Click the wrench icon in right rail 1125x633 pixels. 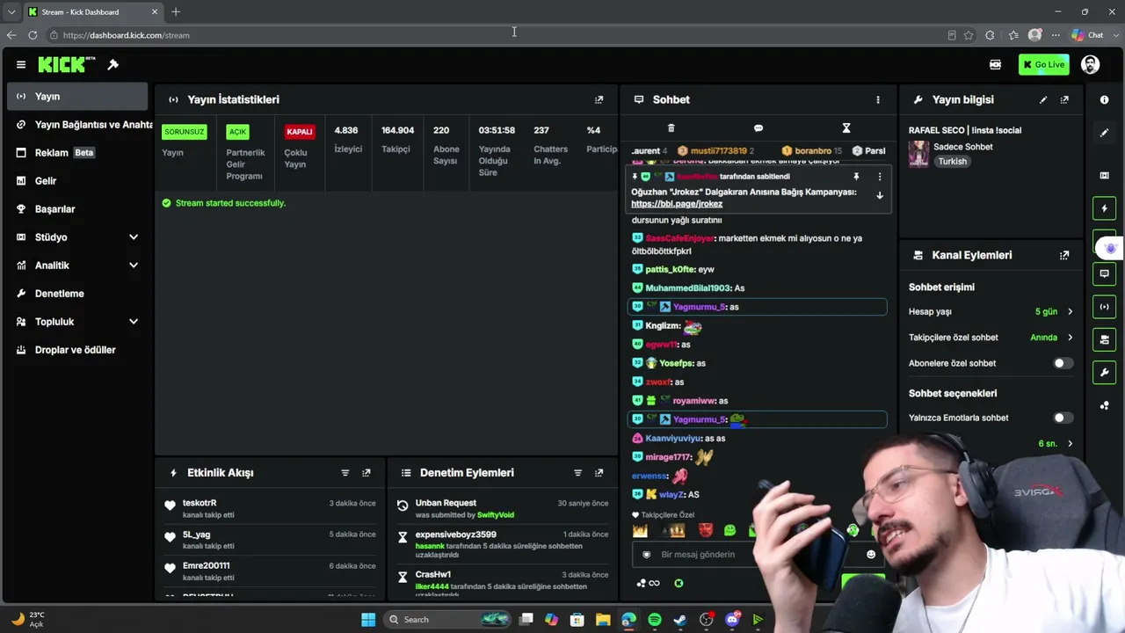click(x=1105, y=372)
